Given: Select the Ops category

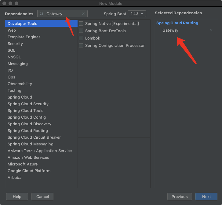Looking at the screenshot, I should 41,77.
